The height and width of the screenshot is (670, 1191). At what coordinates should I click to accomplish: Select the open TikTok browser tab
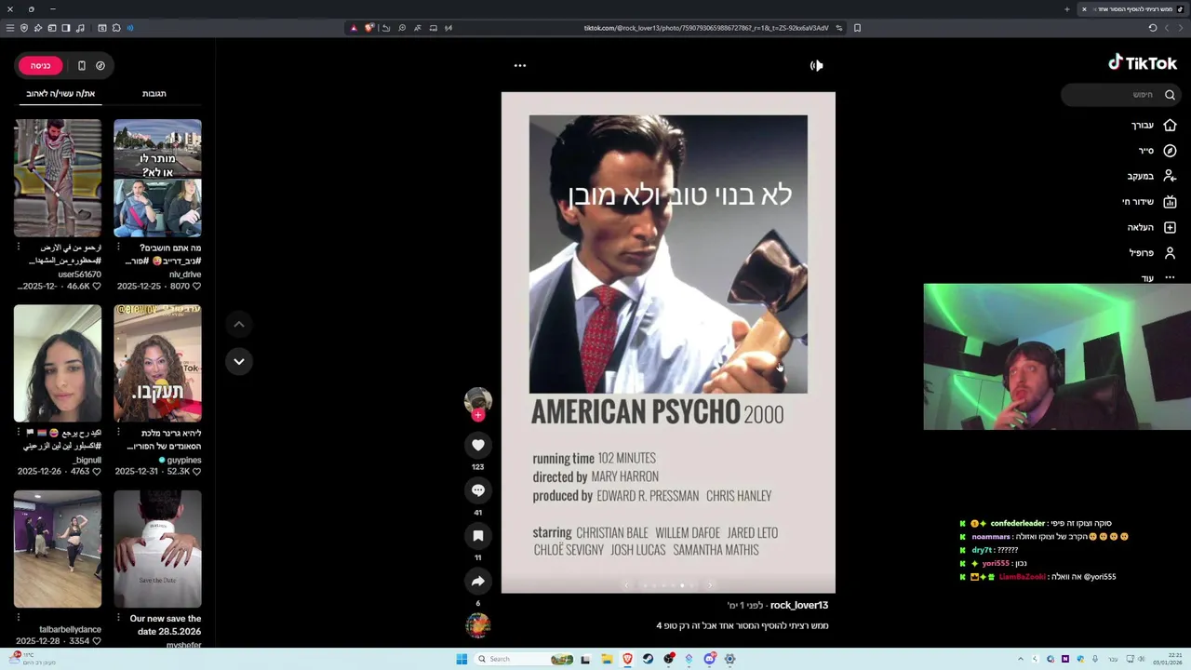point(1132,9)
